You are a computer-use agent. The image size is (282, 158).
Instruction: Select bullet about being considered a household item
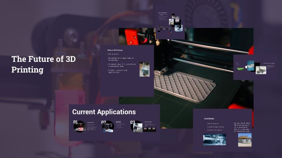tap(122, 65)
